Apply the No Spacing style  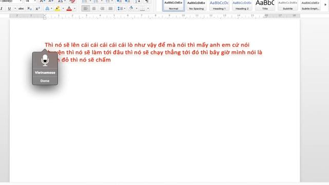(x=196, y=6)
